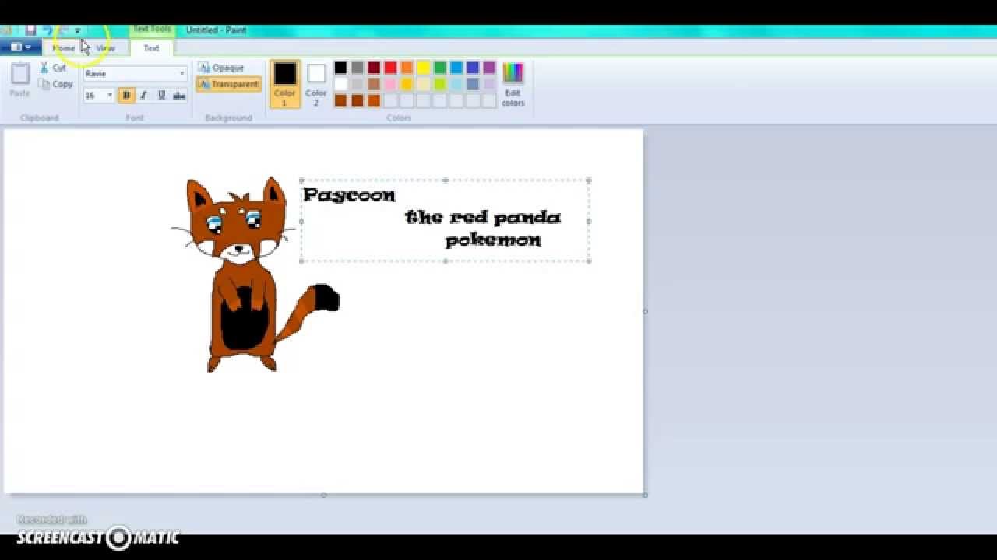Pick the turquoise blue palette swatch
997x560 pixels.
(x=456, y=68)
